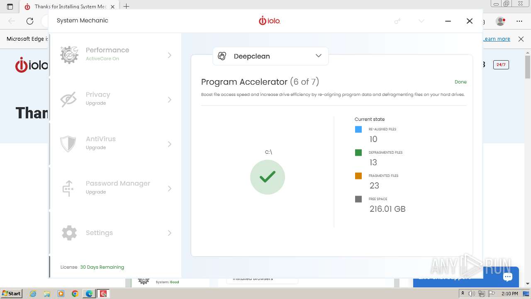Click 30 Days Remaining license link

(102, 267)
